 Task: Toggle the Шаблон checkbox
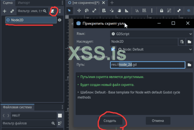[113, 49]
